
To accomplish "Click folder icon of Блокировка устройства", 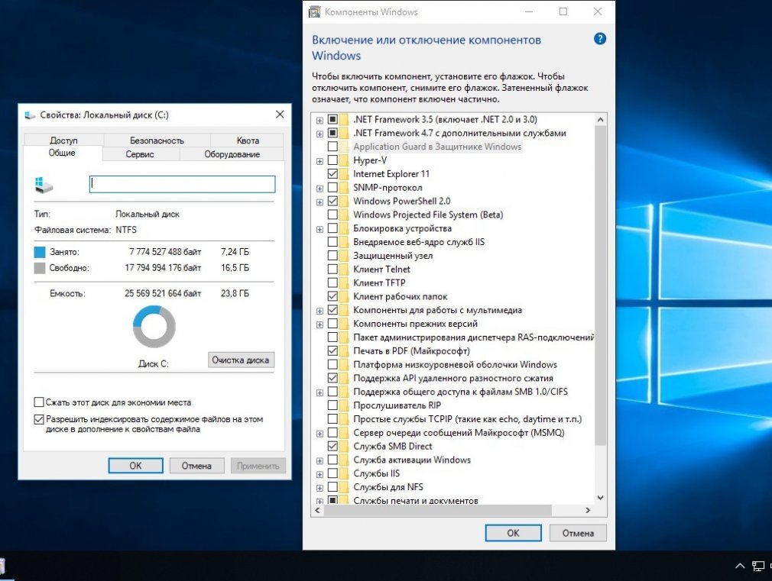I will point(344,228).
